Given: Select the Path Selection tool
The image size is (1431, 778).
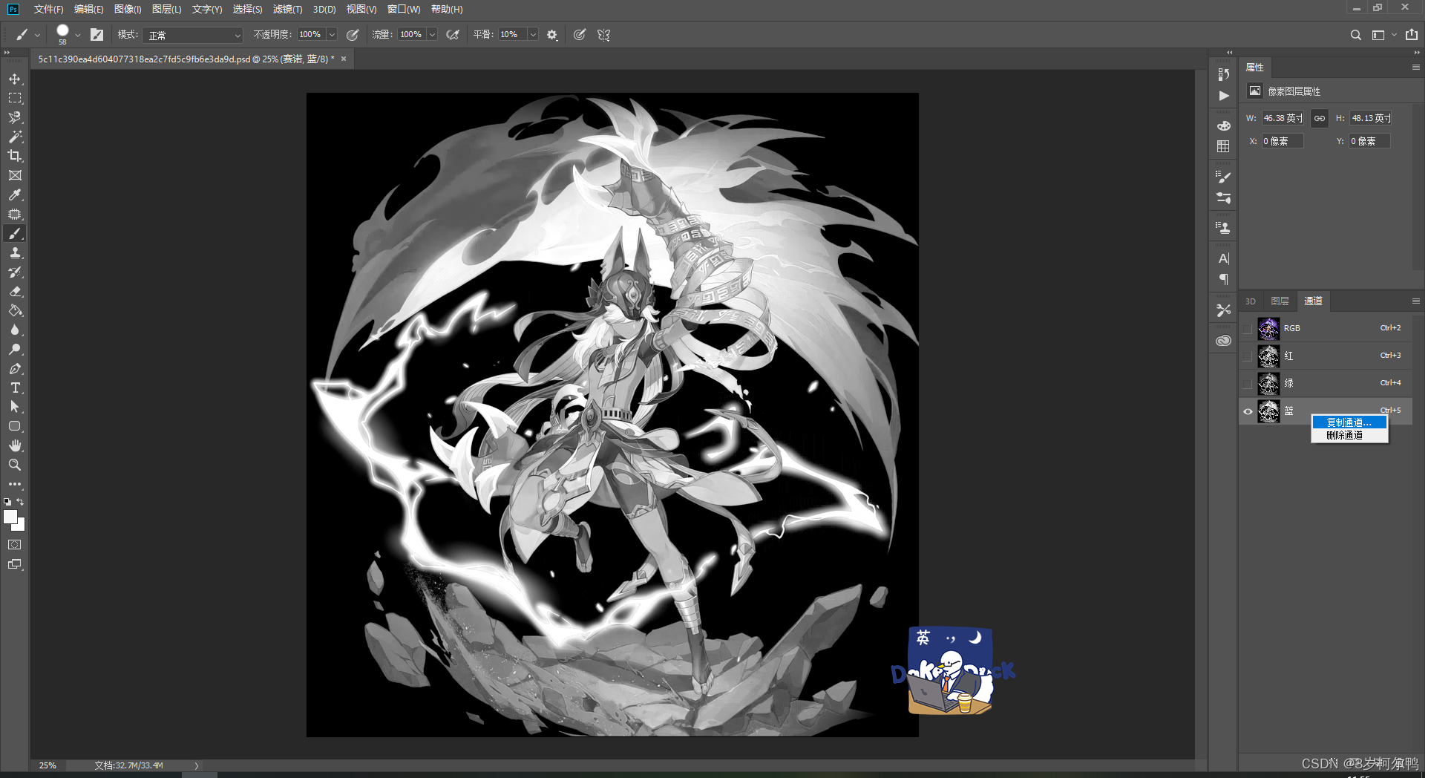Looking at the screenshot, I should click(15, 407).
